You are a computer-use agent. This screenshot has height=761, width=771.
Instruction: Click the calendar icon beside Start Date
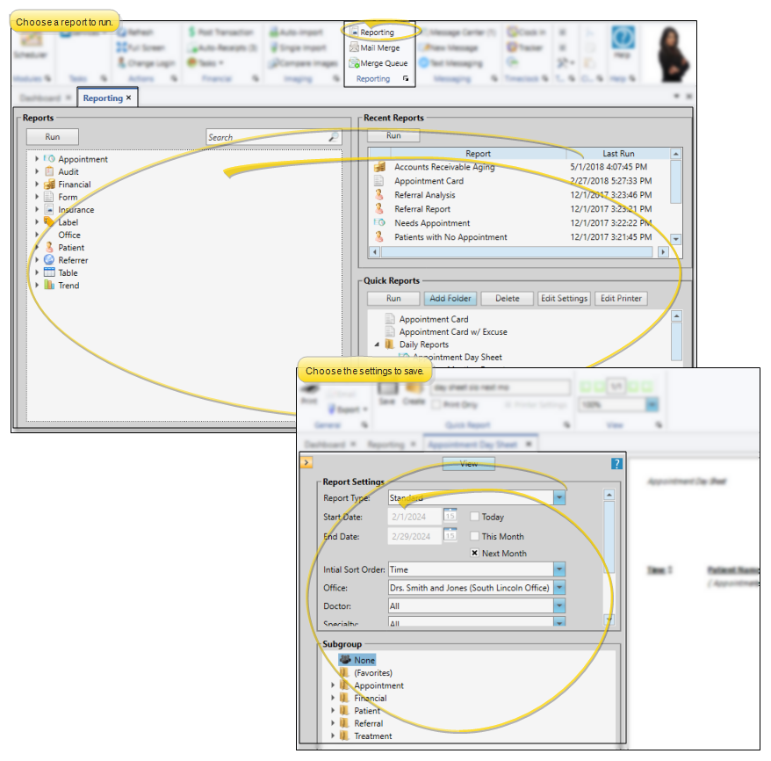point(450,516)
